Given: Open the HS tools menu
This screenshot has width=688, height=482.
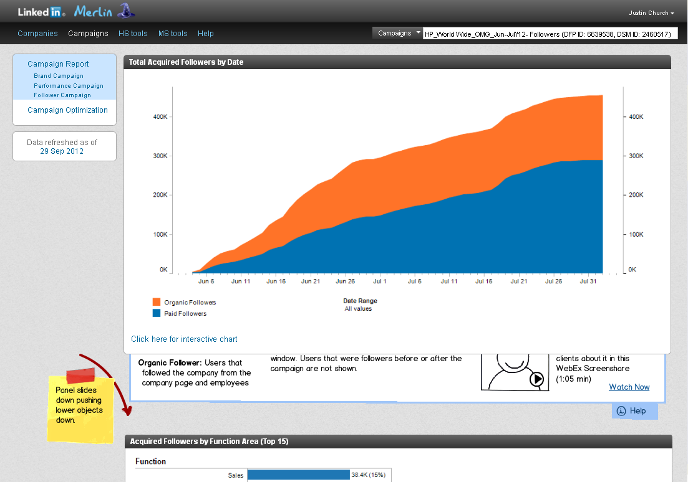Looking at the screenshot, I should [x=133, y=34].
